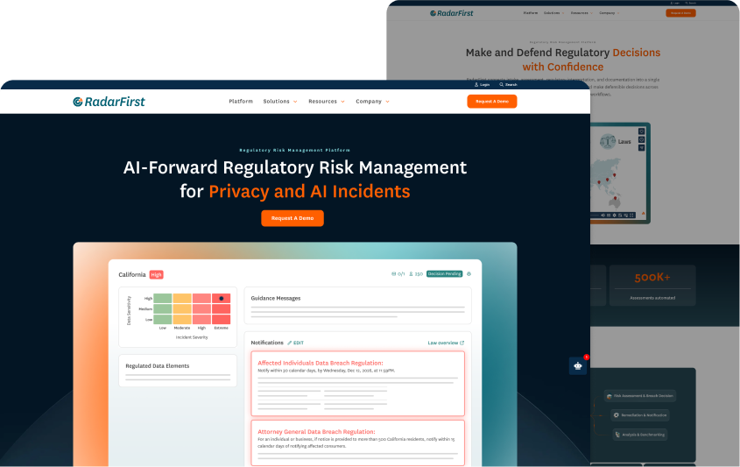
Task: Click the gear icon beside Remediation & Notification
Action: click(x=616, y=415)
